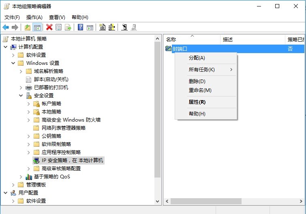Click the red X delete toolbar icon

tap(49, 28)
